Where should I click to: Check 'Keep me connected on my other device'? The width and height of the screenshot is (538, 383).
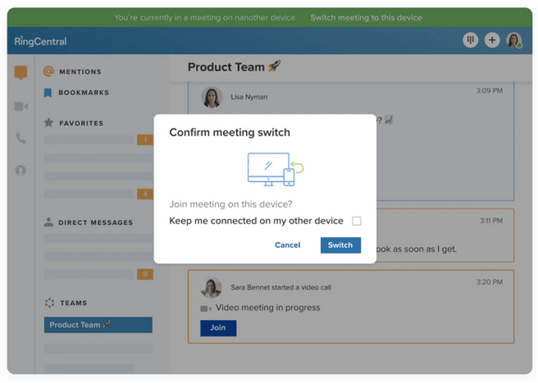pos(357,220)
